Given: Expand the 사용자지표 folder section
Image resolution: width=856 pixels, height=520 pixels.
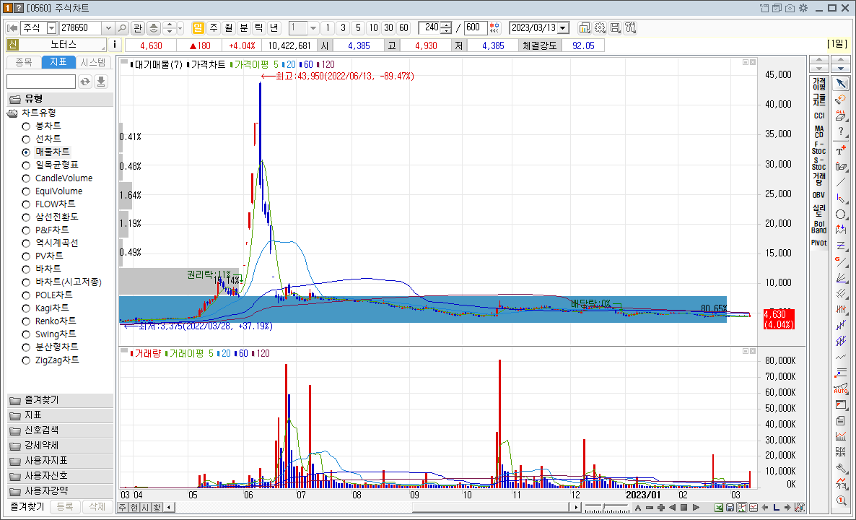Looking at the screenshot, I should point(60,461).
